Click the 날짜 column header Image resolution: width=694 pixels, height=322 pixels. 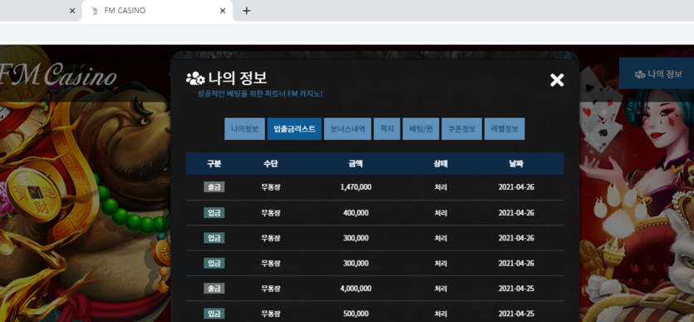[x=516, y=163]
